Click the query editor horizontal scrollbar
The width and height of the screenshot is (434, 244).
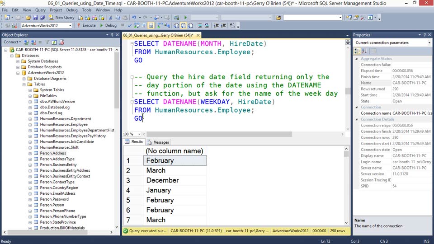tap(219, 134)
